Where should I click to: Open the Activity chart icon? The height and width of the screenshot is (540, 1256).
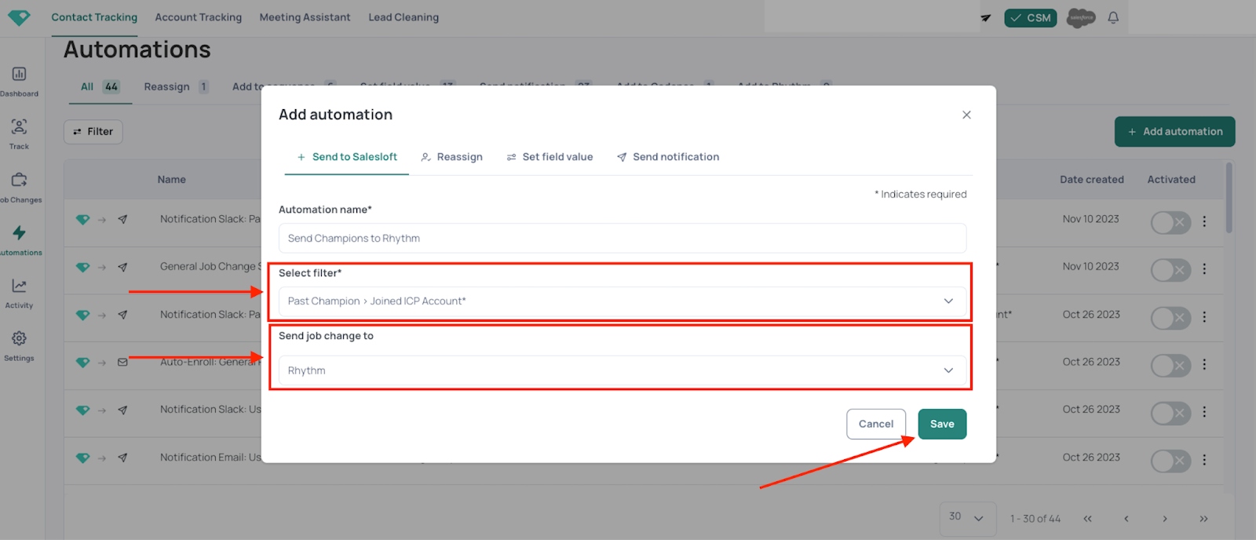(19, 286)
